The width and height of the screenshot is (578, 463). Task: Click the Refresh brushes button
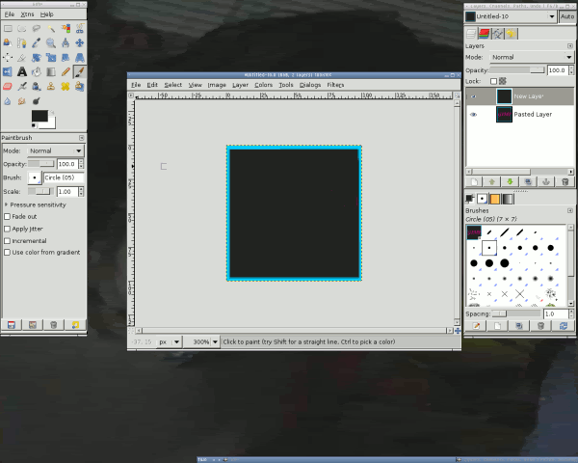[563, 326]
